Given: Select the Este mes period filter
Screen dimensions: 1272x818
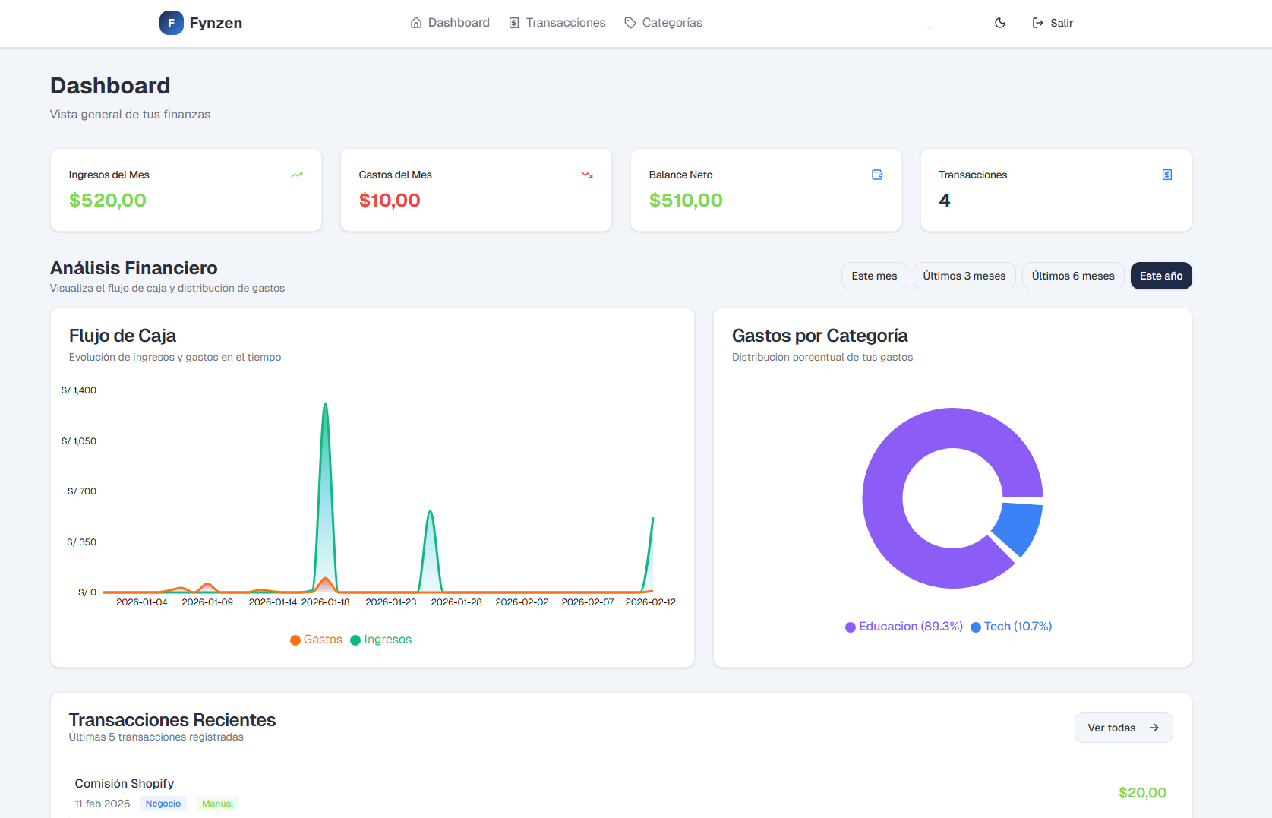Looking at the screenshot, I should point(874,276).
